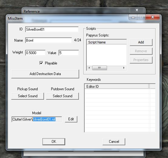The image size is (168, 158).
Task: Add a Papyrus script
Action: (x=141, y=42)
